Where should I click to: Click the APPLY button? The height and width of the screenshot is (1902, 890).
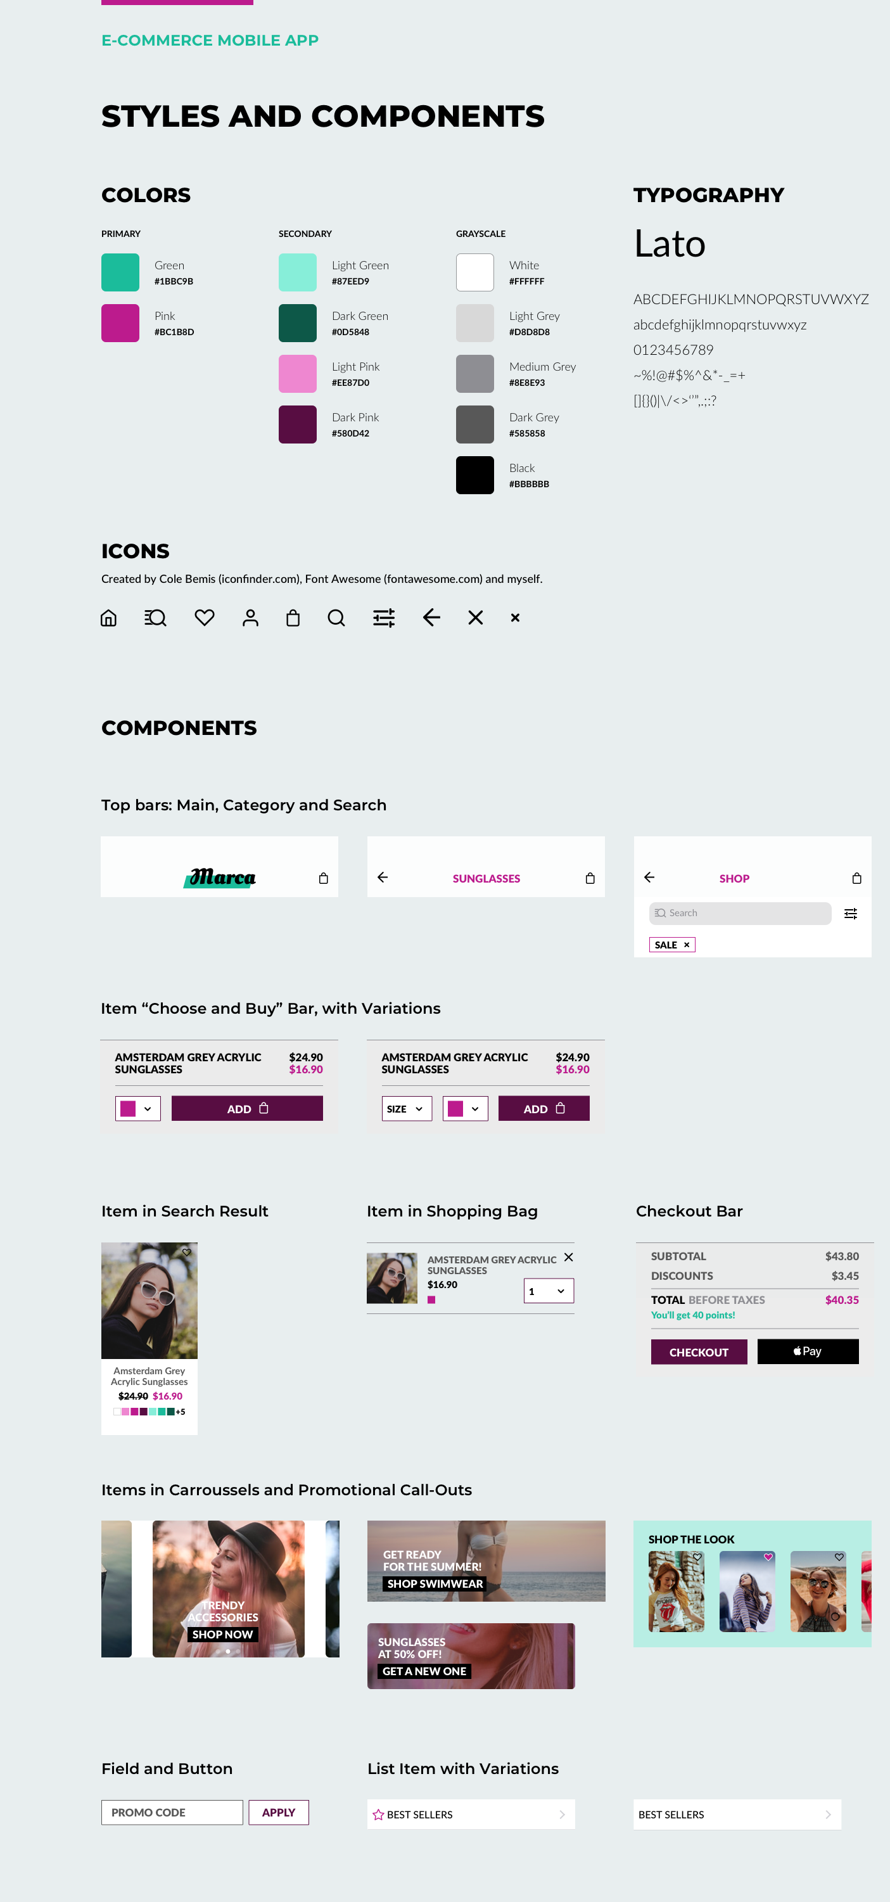click(x=278, y=1813)
